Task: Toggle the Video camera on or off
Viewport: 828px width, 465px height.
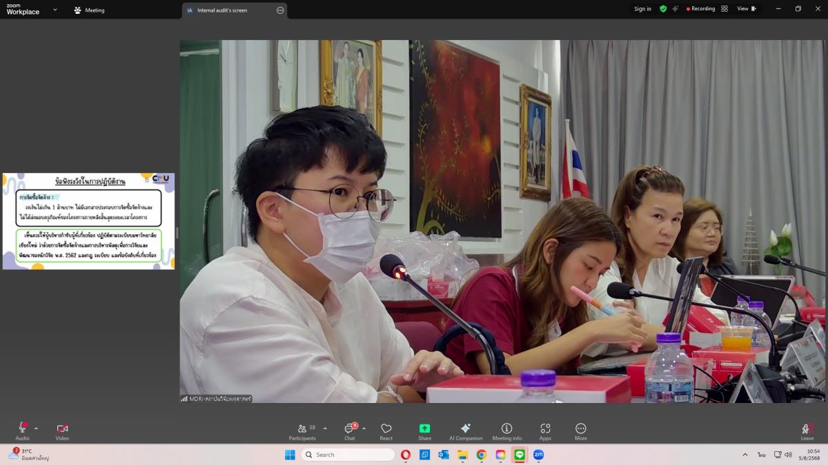Action: click(x=62, y=431)
